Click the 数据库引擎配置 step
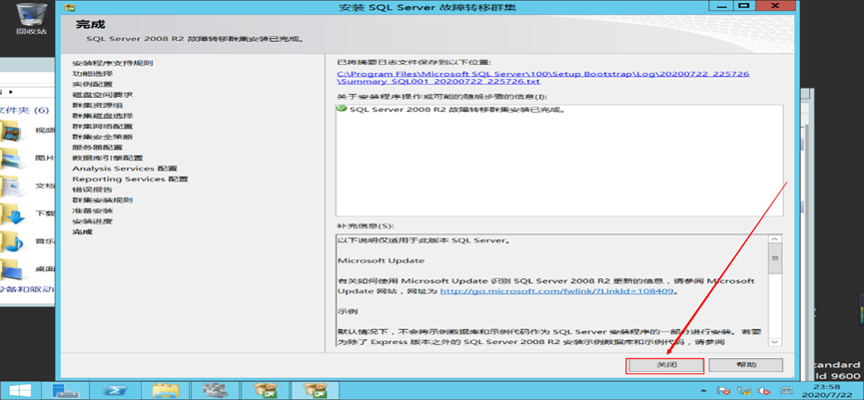This screenshot has width=864, height=400. click(x=108, y=158)
